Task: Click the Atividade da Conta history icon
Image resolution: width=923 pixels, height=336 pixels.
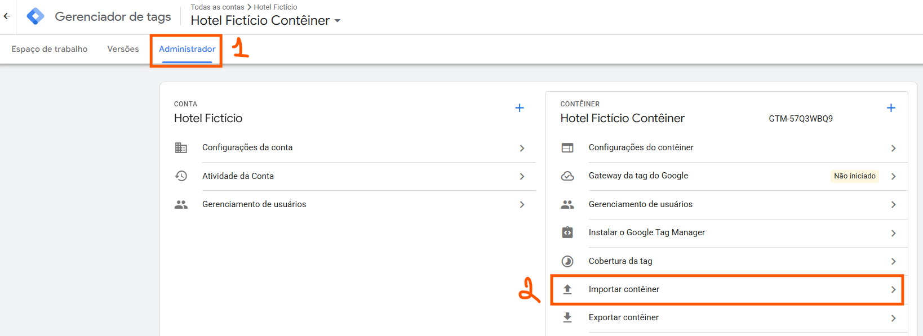Action: (181, 176)
